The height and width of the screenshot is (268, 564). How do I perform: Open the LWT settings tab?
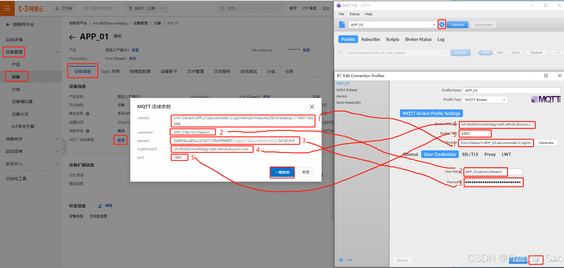pyautogui.click(x=506, y=154)
